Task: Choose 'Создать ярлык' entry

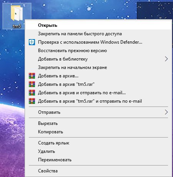Action: (x=98, y=143)
